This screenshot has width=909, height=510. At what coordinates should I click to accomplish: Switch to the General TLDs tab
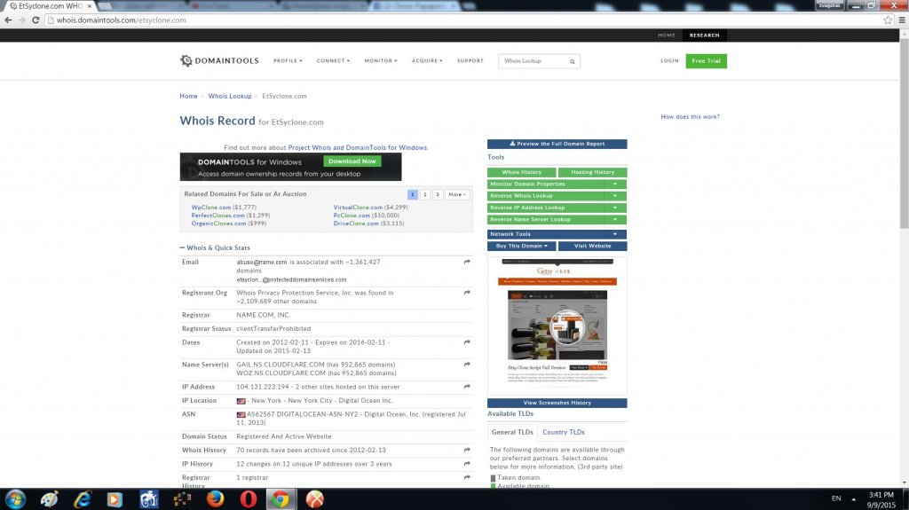(x=512, y=432)
